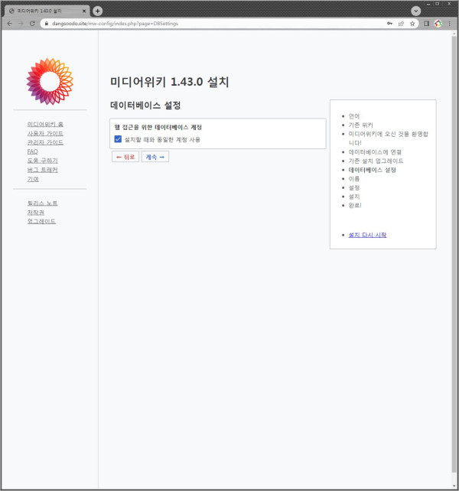
Task: Toggle browser side panel icon
Action: click(427, 24)
